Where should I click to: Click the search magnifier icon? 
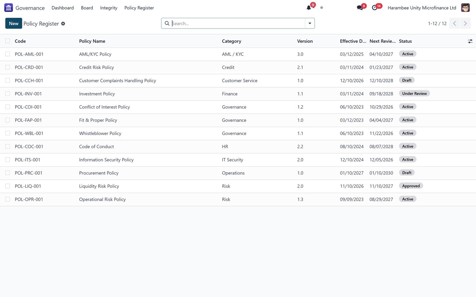coord(167,23)
